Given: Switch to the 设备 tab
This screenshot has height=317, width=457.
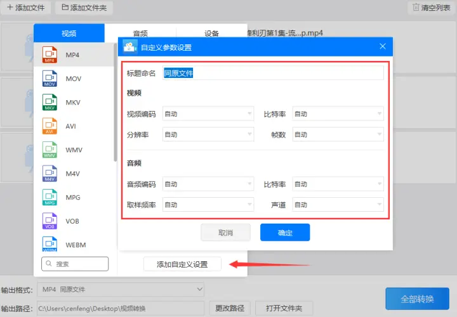Looking at the screenshot, I should [211, 33].
